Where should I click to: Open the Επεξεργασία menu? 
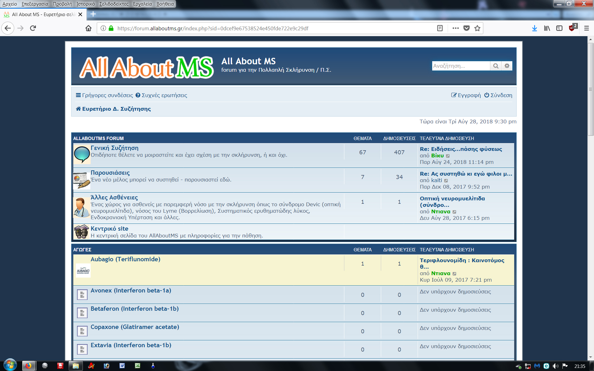(x=35, y=4)
